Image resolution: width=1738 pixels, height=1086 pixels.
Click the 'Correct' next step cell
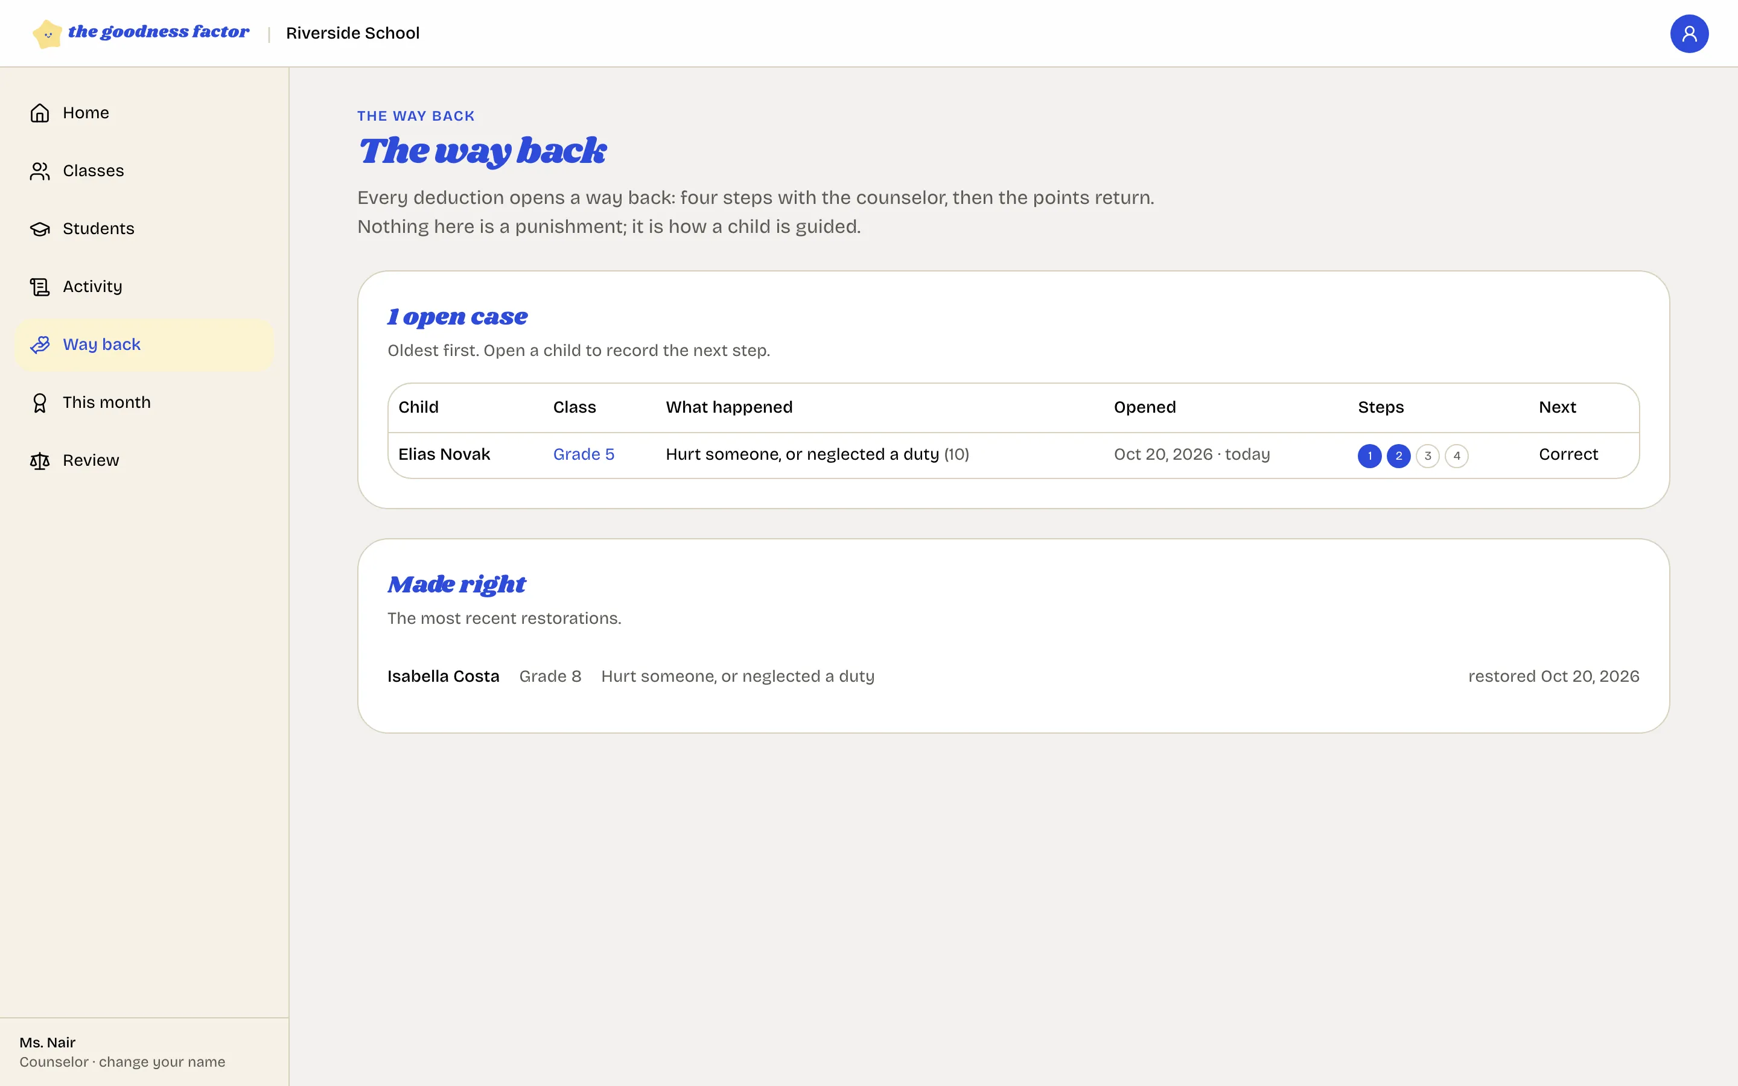pos(1568,455)
